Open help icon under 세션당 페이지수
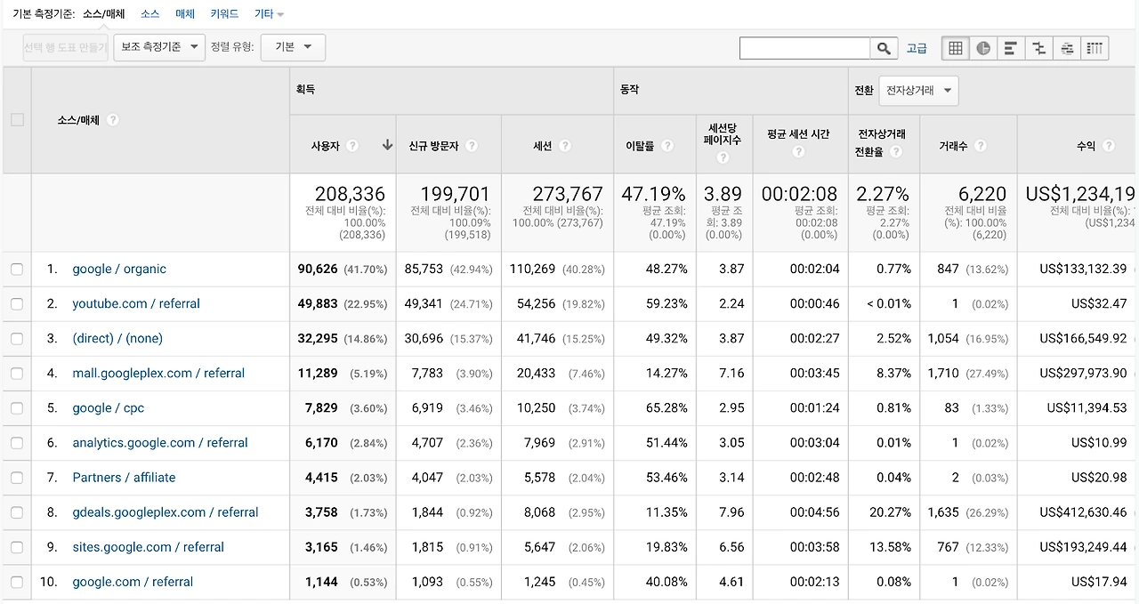1139x604 pixels. (x=723, y=157)
